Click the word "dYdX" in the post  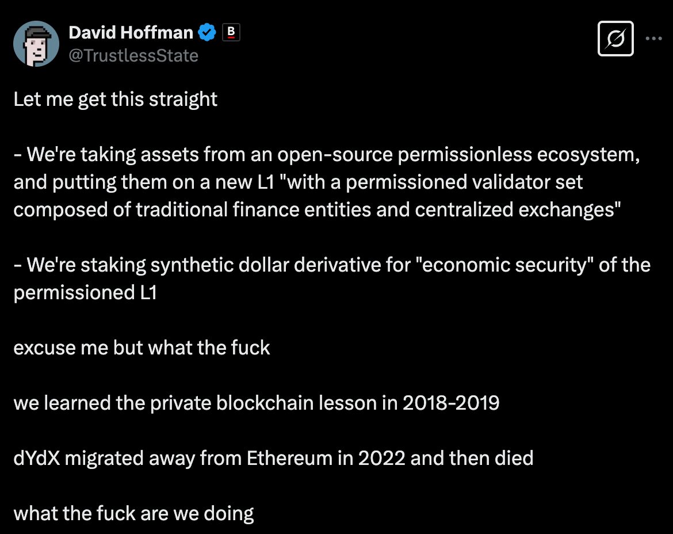click(x=37, y=458)
